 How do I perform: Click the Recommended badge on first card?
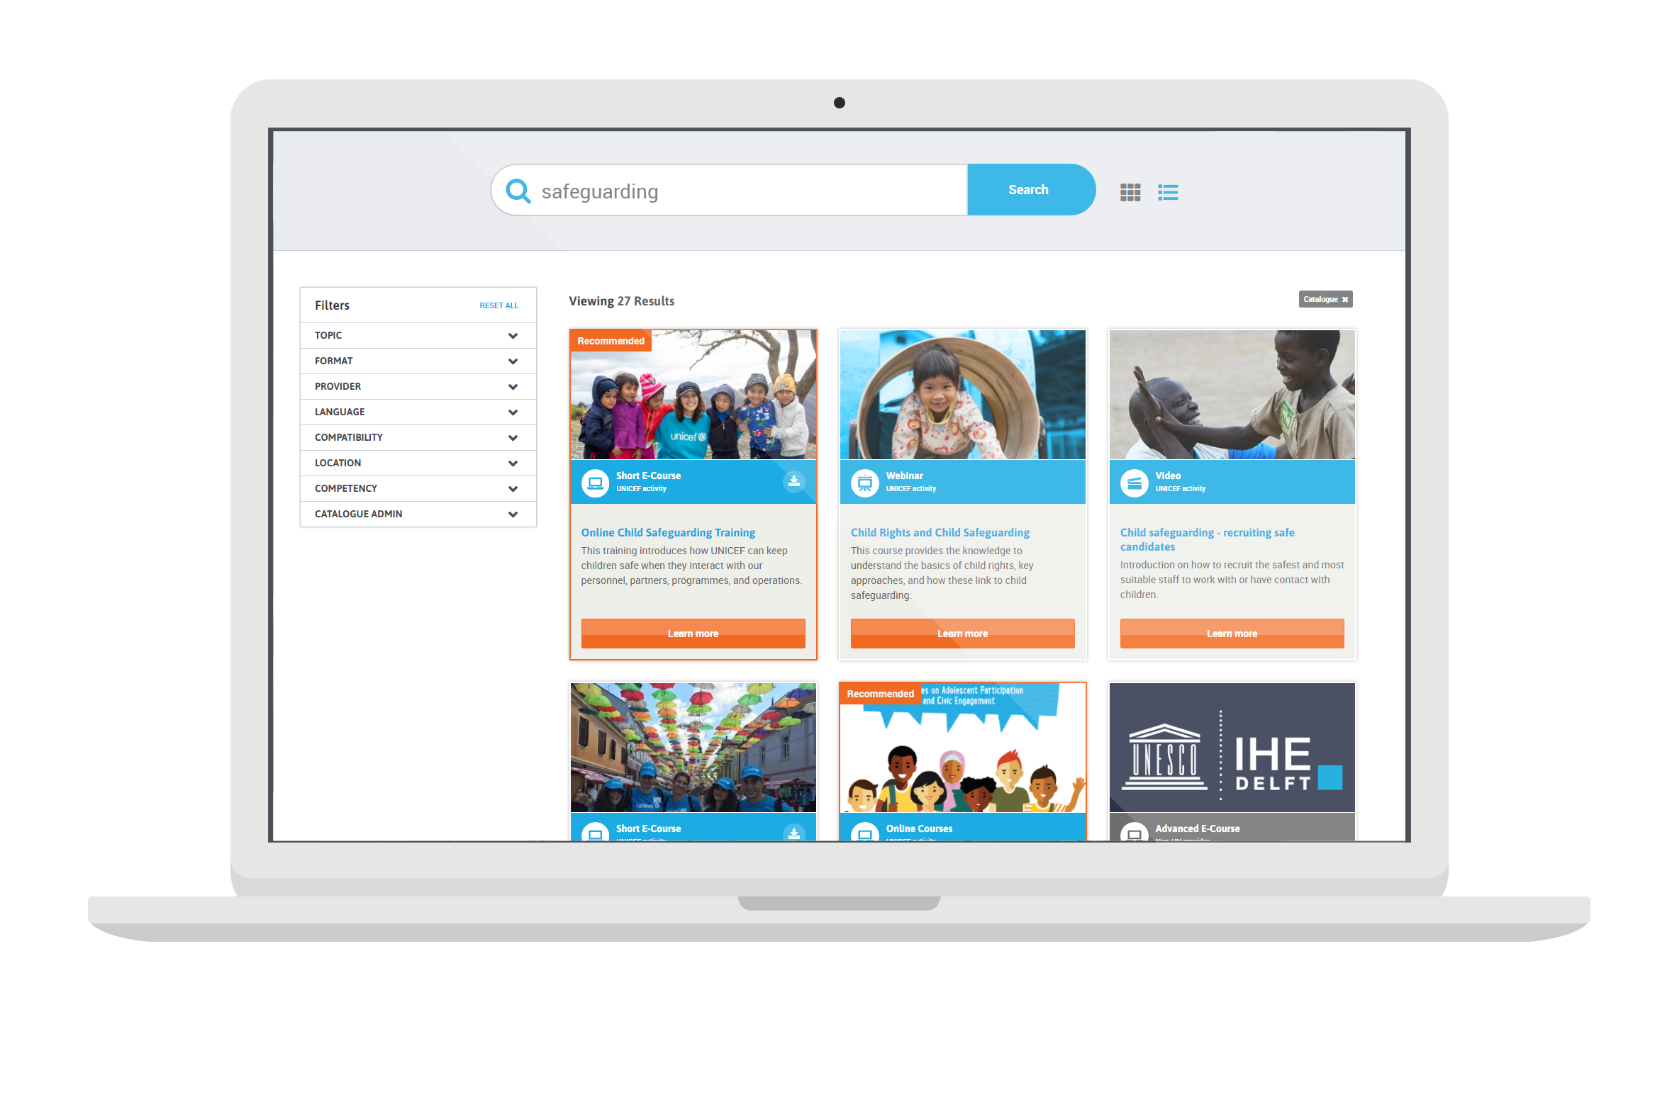click(x=611, y=340)
